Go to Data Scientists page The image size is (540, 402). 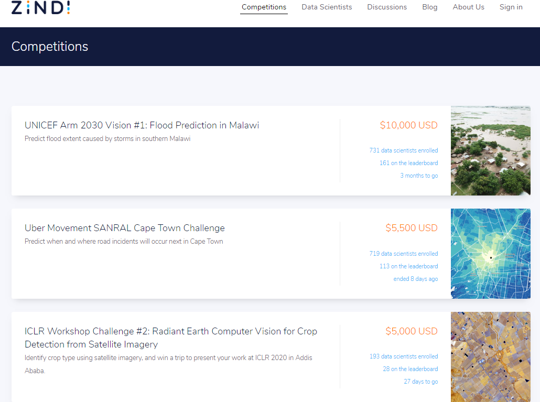[327, 7]
